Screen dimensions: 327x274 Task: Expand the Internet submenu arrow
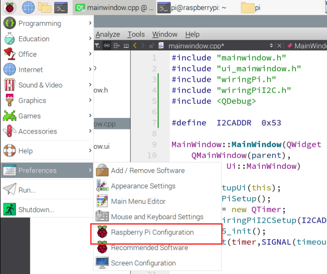(x=90, y=69)
